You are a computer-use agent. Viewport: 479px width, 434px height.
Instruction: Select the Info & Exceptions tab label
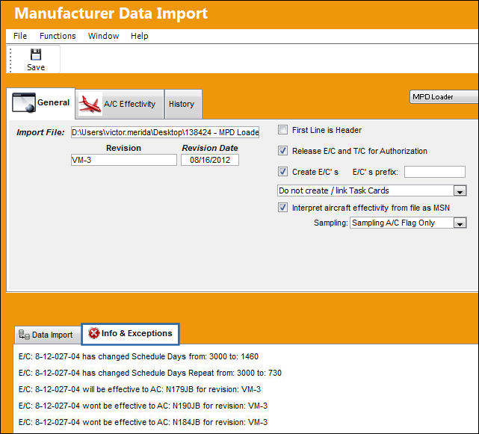(137, 333)
